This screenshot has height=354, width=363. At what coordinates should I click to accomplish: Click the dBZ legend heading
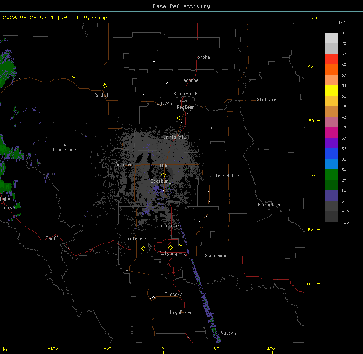click(341, 22)
